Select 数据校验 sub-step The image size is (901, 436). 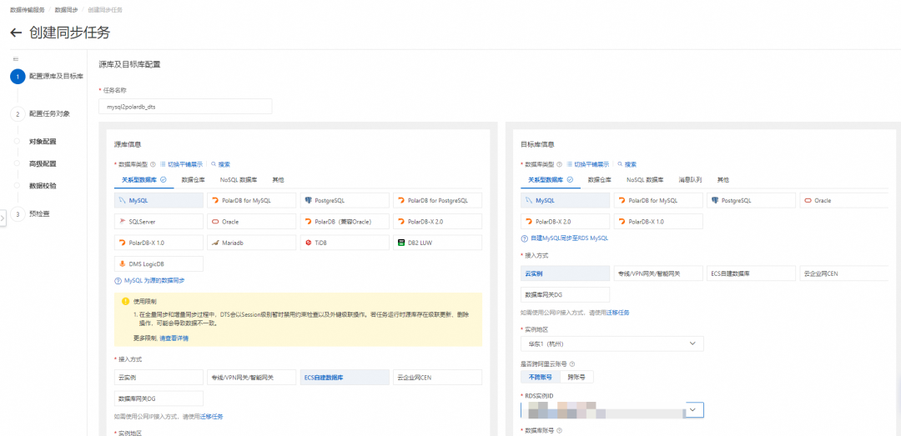click(x=43, y=186)
